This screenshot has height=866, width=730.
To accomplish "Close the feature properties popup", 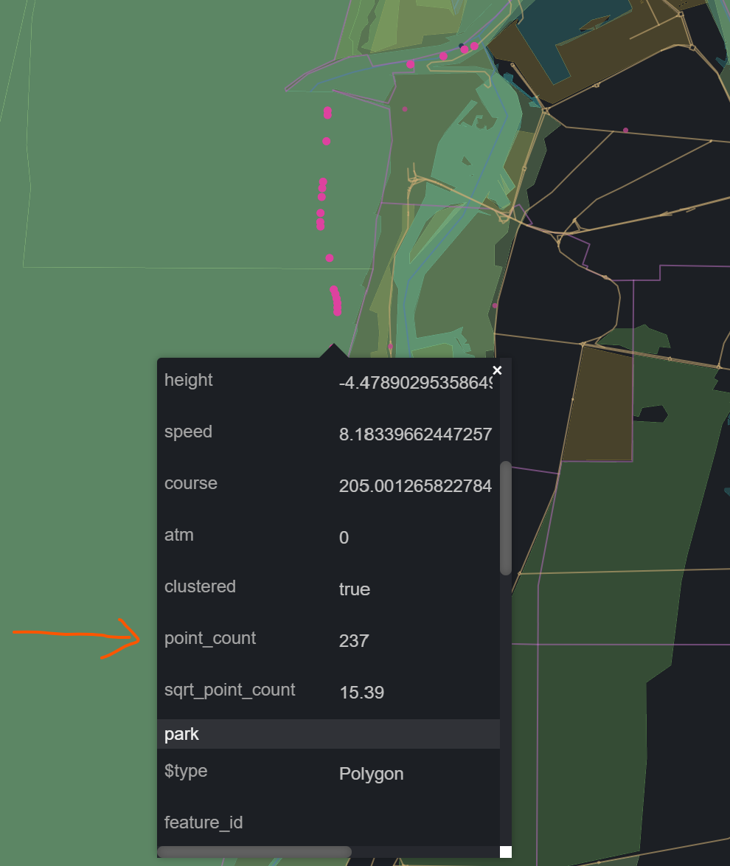I will coord(497,370).
